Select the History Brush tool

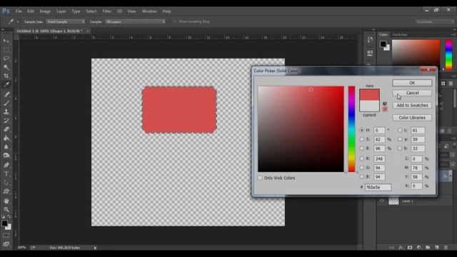[6, 121]
